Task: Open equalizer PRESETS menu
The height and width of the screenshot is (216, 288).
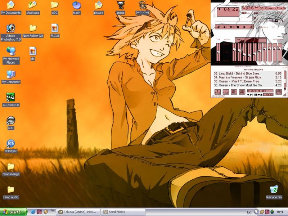Action: (x=277, y=40)
